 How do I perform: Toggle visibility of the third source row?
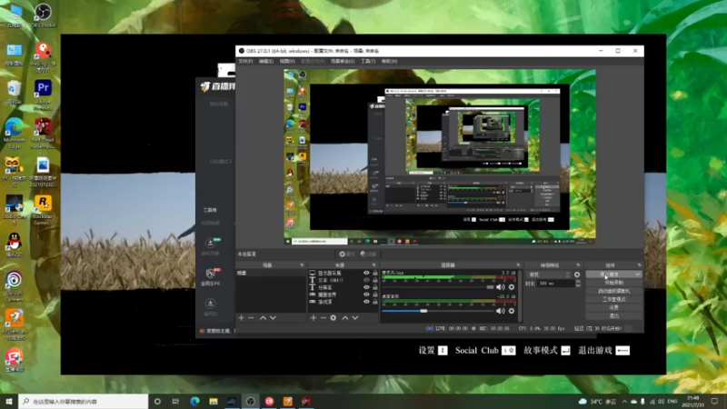pyautogui.click(x=366, y=287)
